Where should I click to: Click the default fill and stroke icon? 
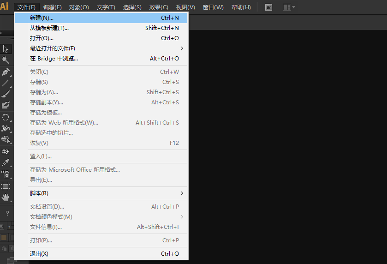(2, 227)
